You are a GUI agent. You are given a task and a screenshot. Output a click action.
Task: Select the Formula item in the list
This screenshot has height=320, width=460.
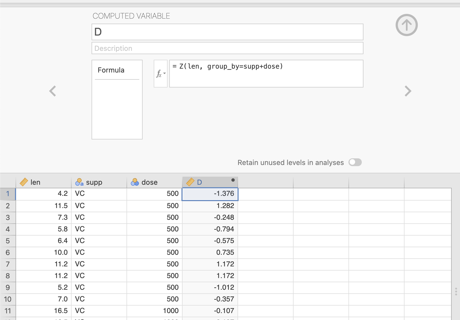[x=117, y=70]
